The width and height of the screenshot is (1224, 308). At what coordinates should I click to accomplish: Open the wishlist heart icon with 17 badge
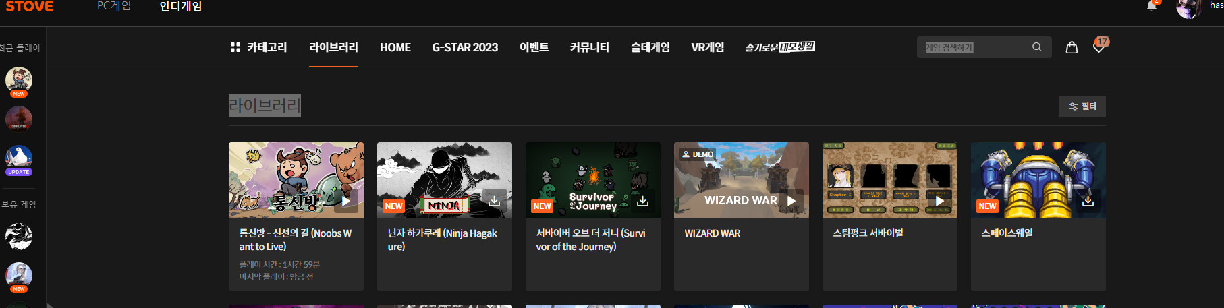pos(1100,46)
